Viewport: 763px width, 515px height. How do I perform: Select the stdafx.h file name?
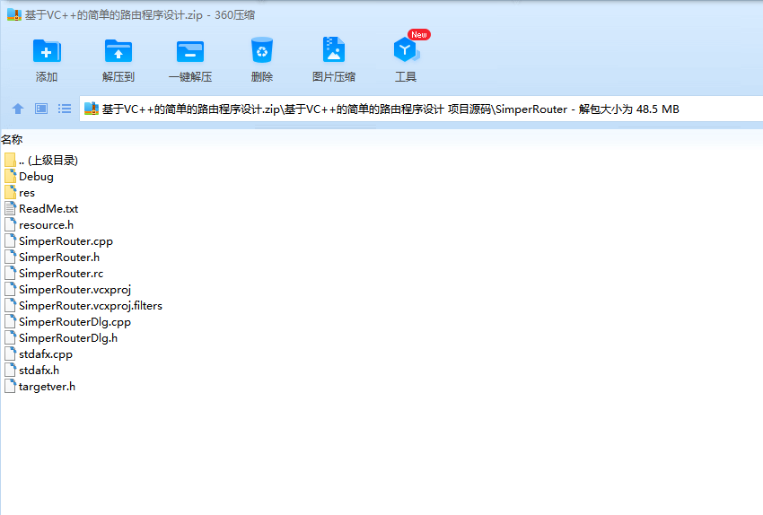39,370
